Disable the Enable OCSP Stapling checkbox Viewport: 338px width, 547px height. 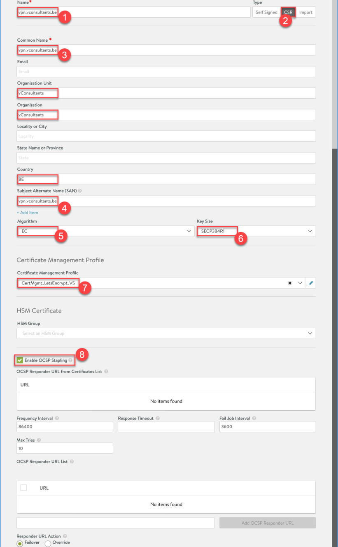pos(20,360)
